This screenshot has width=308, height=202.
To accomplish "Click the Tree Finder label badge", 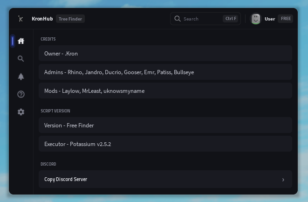I will tap(70, 19).
